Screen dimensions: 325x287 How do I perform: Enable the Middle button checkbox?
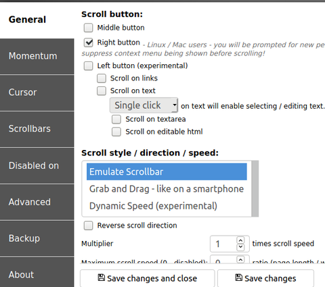pos(88,28)
